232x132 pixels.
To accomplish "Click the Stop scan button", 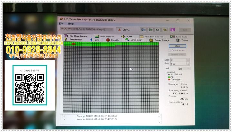I will pos(177,46).
